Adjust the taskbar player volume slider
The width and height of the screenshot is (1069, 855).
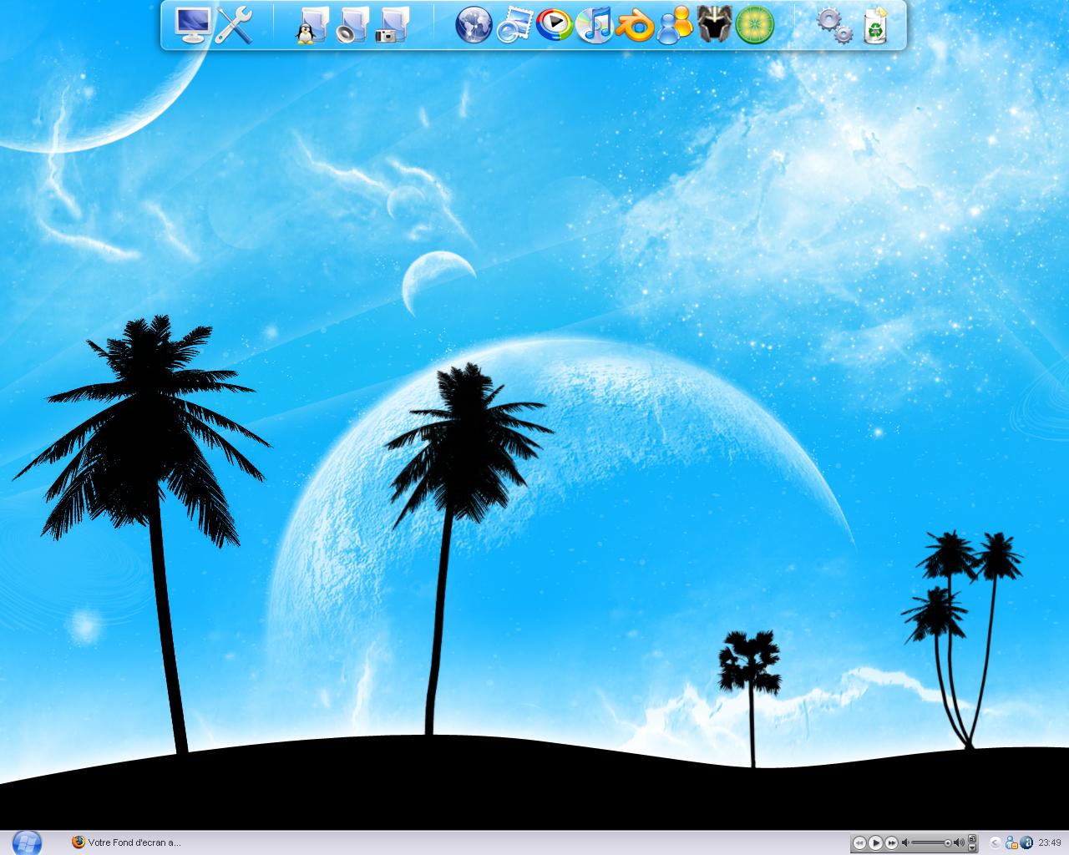930,842
